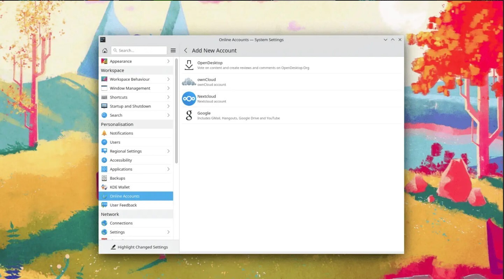The height and width of the screenshot is (279, 504).
Task: Click the Google g icon
Action: [x=189, y=115]
